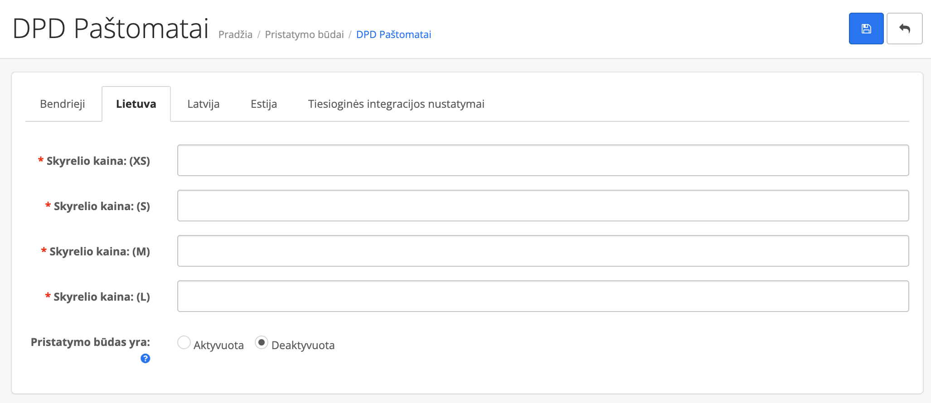The image size is (931, 403).
Task: Open Tiesioginės integracijos nustatymai tab
Action: pyautogui.click(x=396, y=104)
